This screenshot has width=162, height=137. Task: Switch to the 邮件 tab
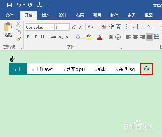point(114,15)
